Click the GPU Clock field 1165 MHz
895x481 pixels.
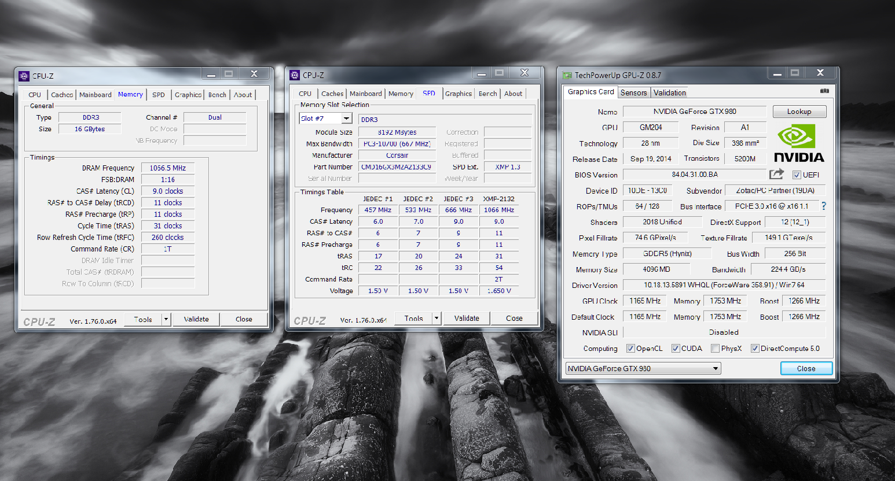tap(645, 301)
